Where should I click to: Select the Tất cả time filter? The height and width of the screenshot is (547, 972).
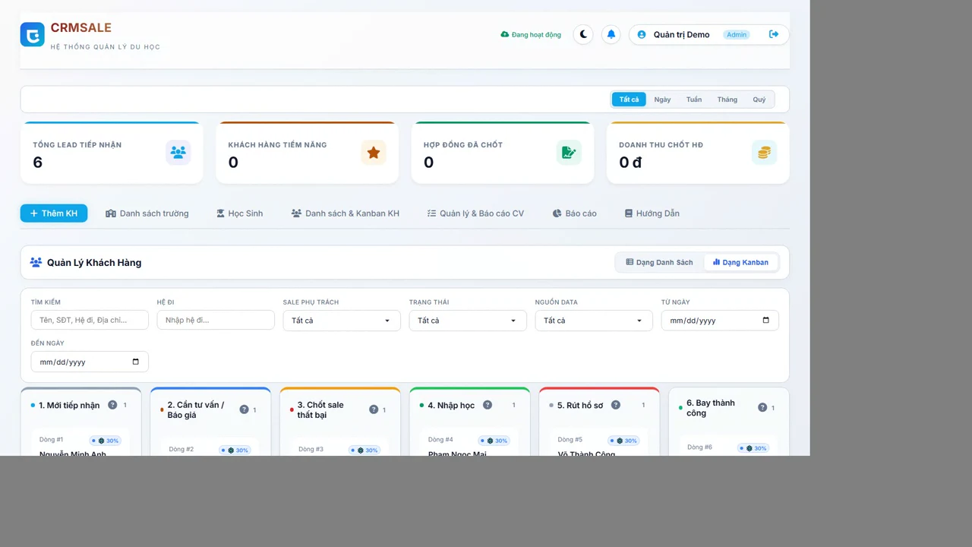pos(629,100)
